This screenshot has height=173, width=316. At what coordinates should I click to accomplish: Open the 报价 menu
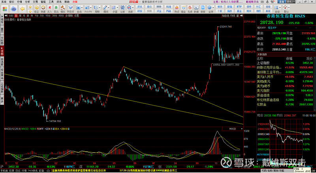point(12,2)
